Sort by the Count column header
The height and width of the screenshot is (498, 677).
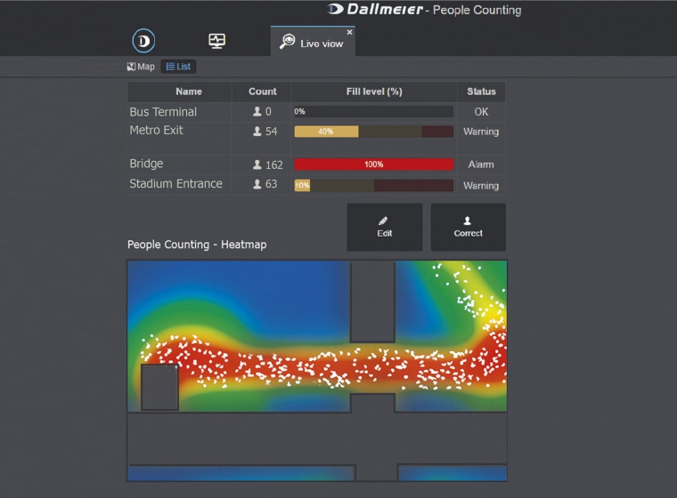(x=262, y=92)
